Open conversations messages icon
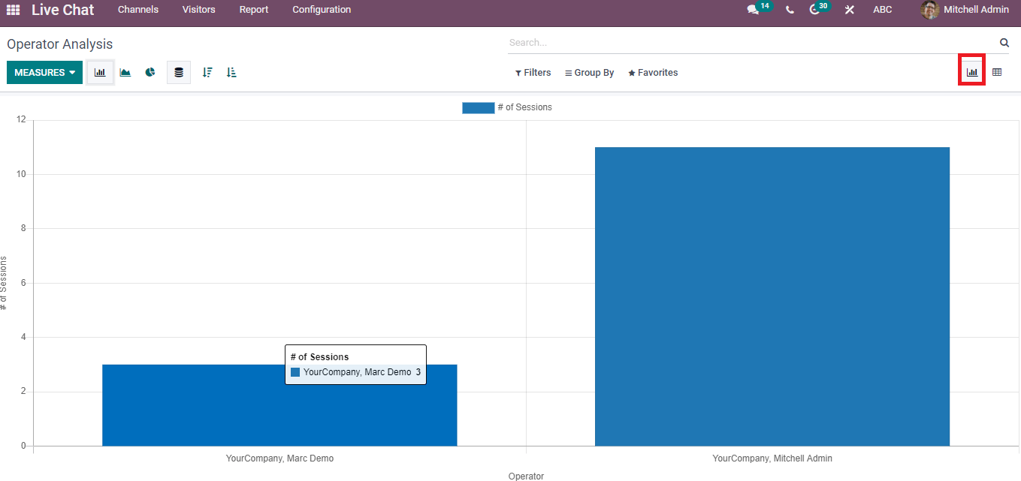Viewport: 1021px width, 481px height. pos(753,10)
